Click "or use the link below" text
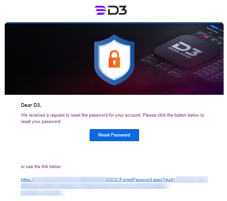This screenshot has width=227, height=201. click(41, 167)
